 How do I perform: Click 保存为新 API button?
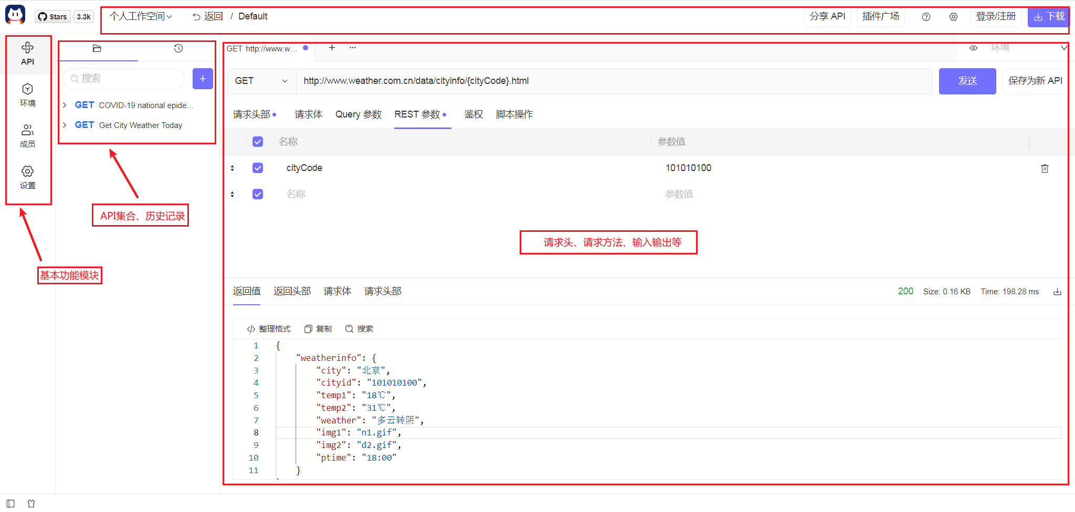(1035, 81)
